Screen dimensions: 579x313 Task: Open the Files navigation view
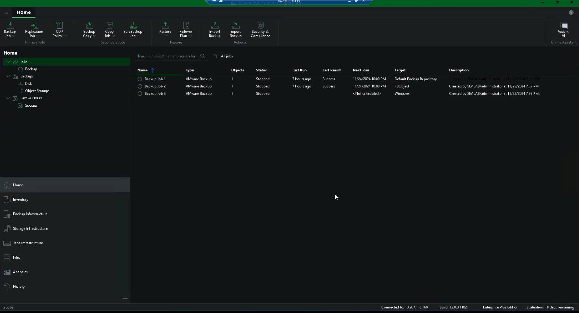tap(65, 257)
